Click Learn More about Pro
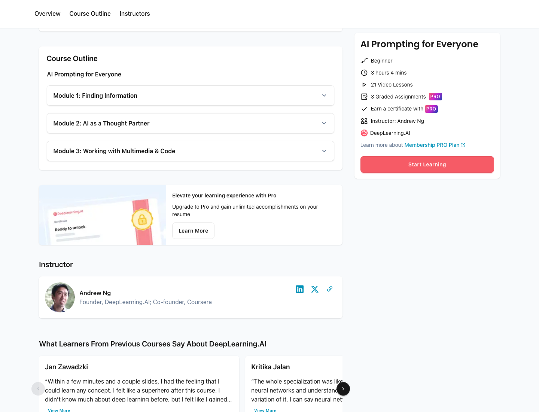Screen dimensions: 539x412 [x=193, y=231]
